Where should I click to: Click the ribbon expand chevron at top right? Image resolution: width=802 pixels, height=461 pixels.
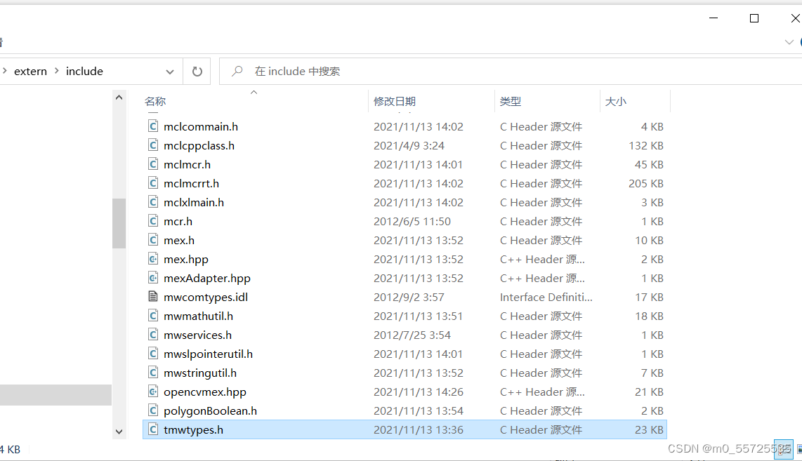(x=789, y=42)
